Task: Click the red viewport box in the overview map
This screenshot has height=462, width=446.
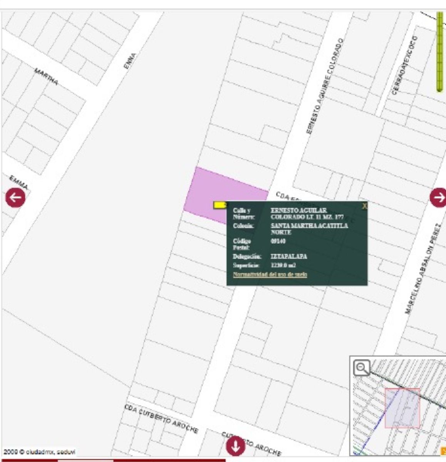Action: (402, 408)
